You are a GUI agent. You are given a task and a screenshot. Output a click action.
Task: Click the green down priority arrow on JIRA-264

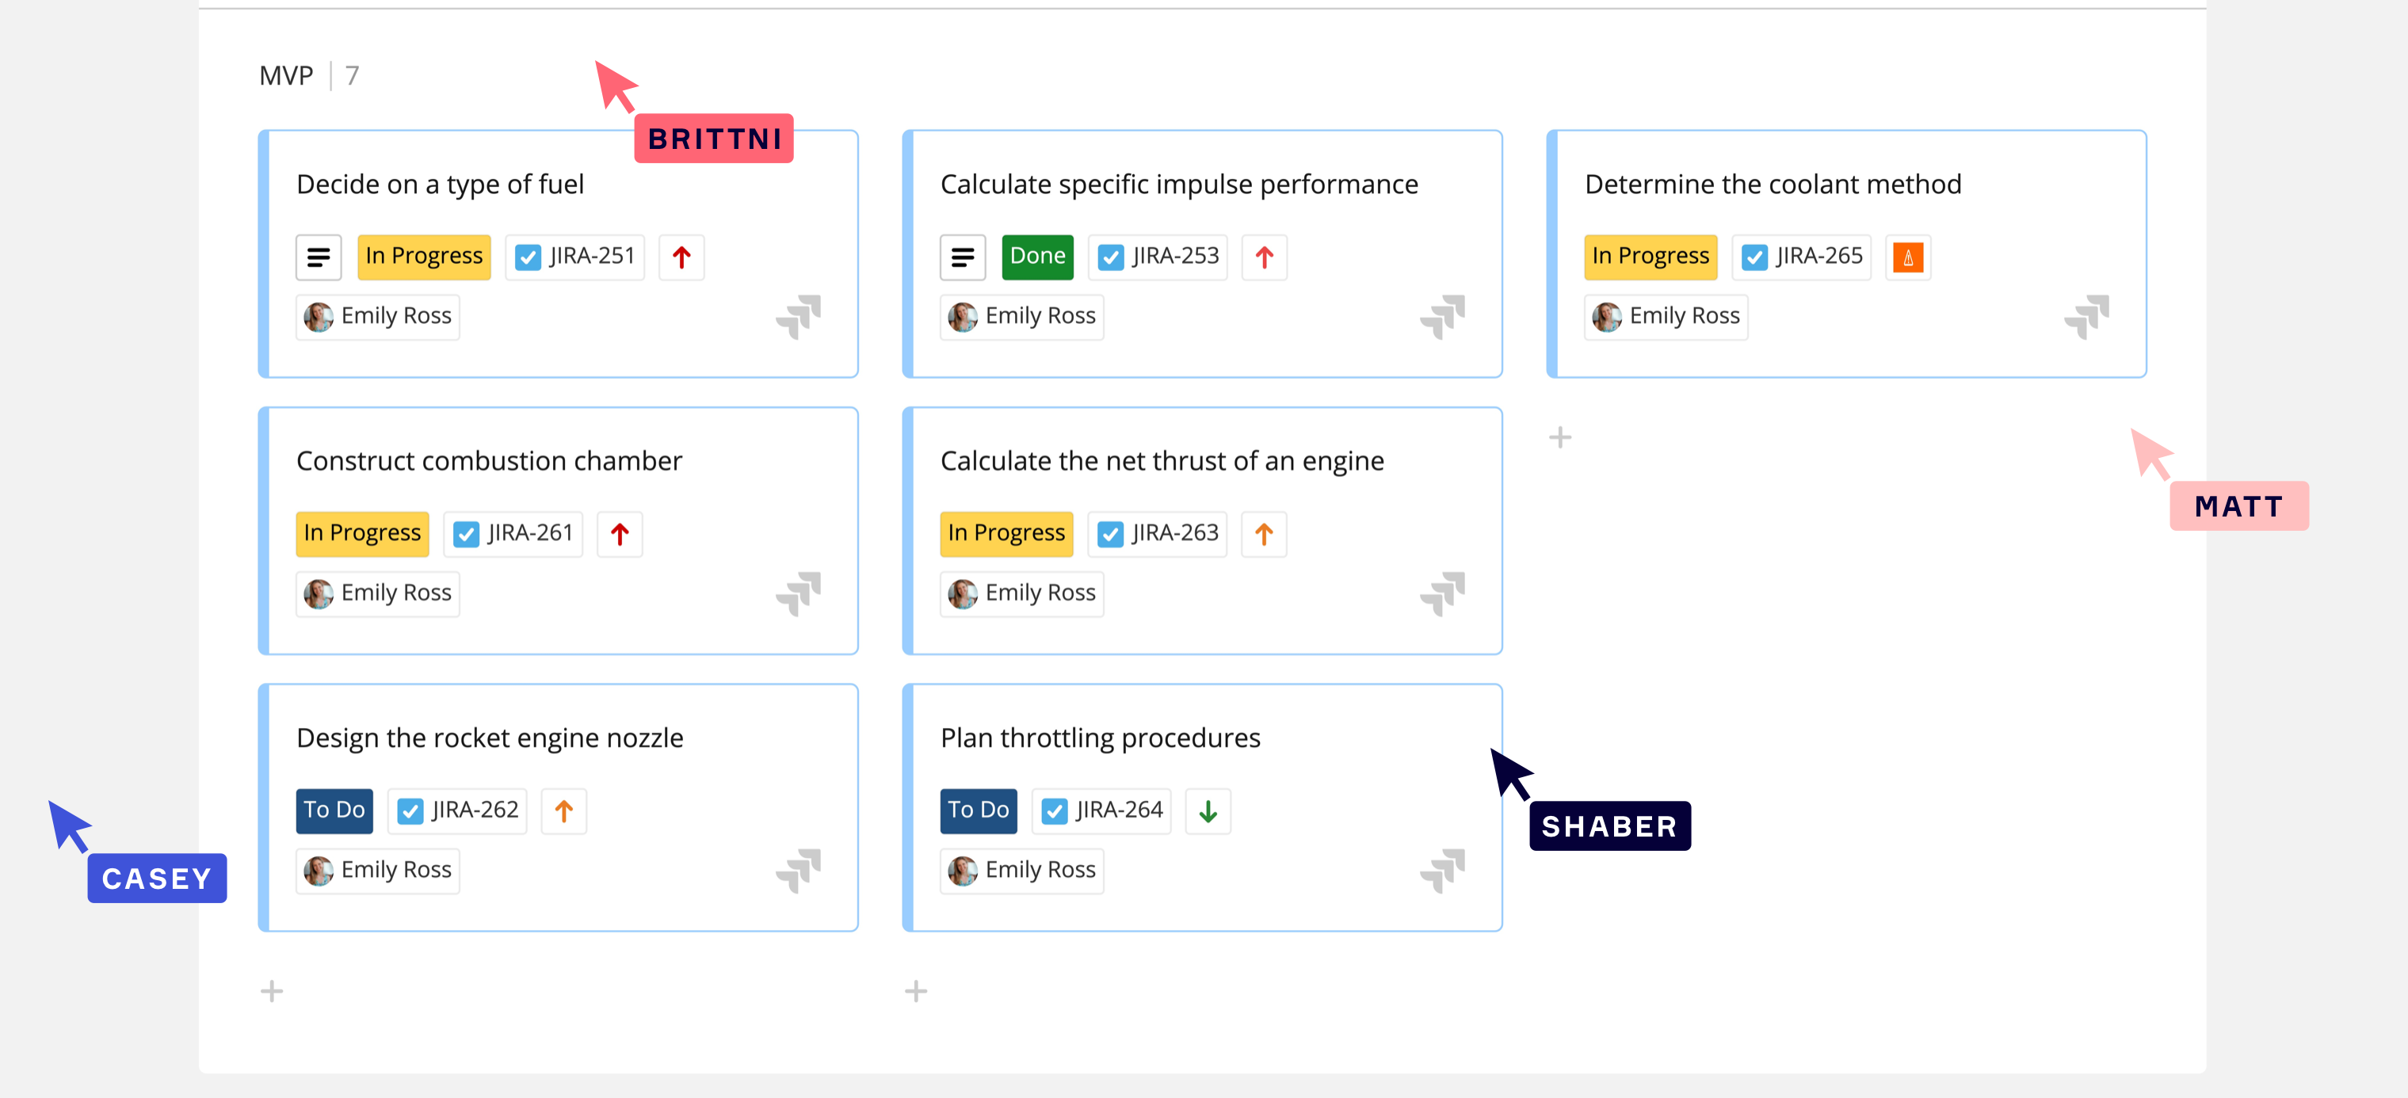1207,811
